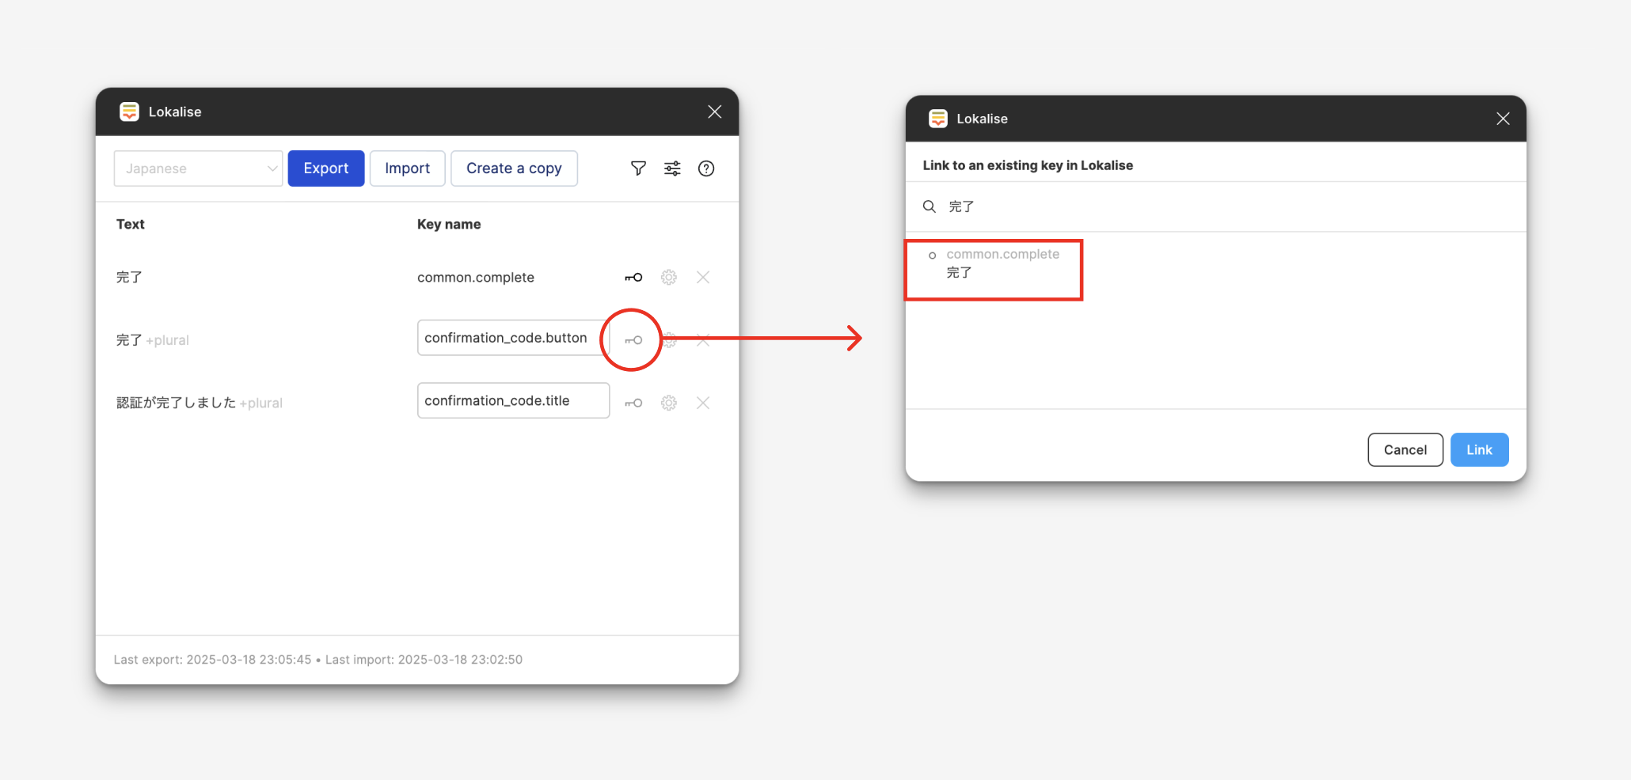Click the Cancel button in Link dialog
1631x780 pixels.
coord(1405,450)
